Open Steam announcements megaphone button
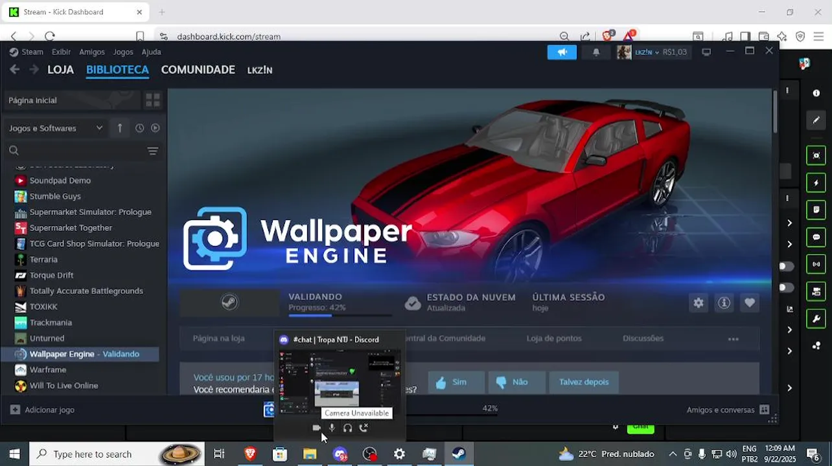The height and width of the screenshot is (466, 832). click(x=562, y=52)
